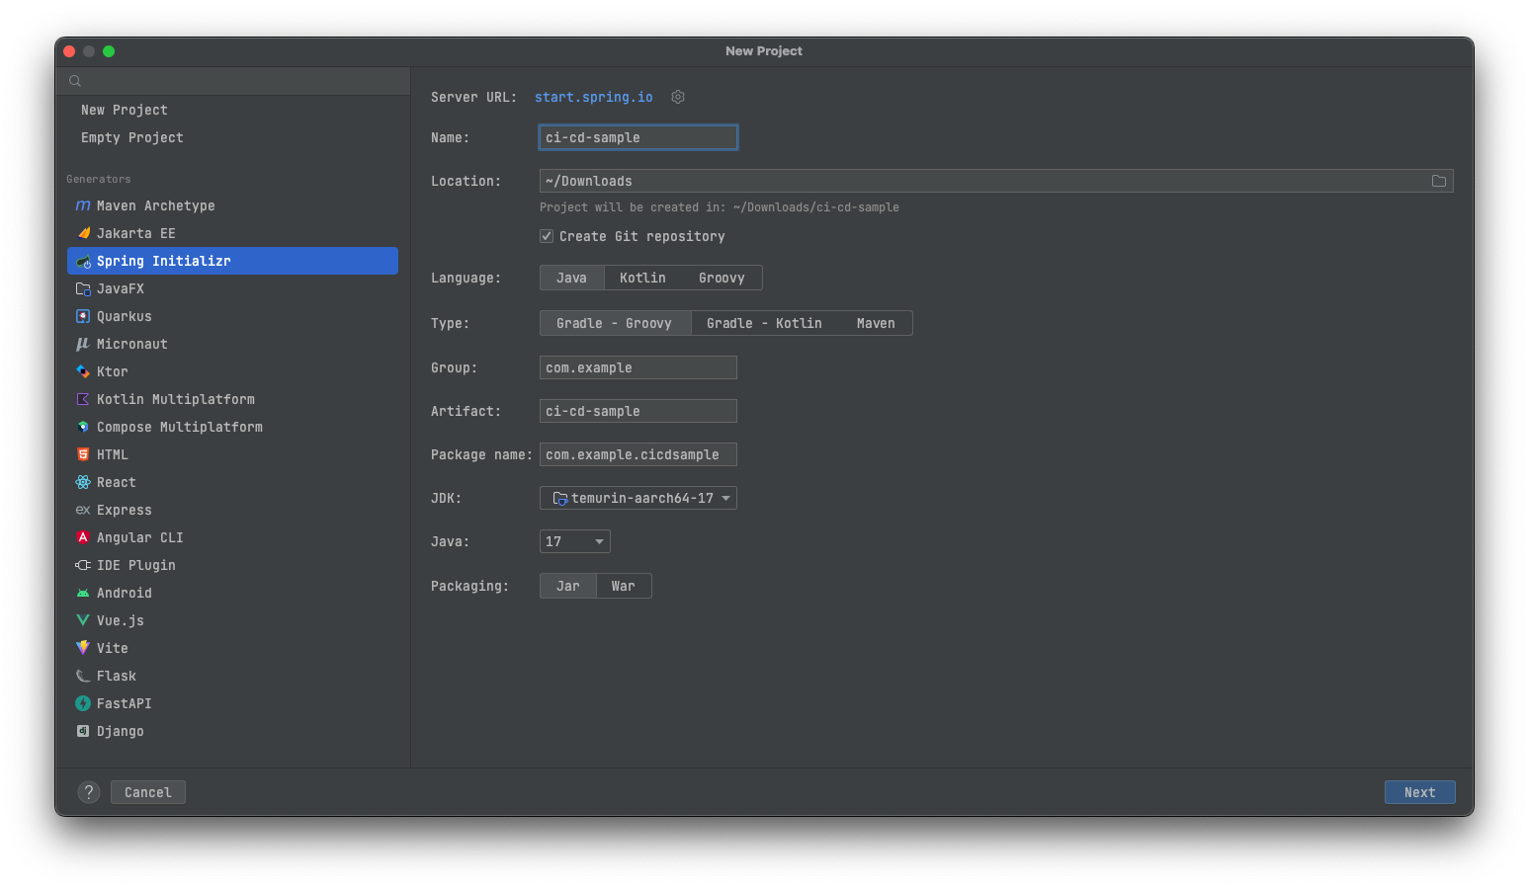Select War packaging
The image size is (1529, 889).
click(623, 586)
